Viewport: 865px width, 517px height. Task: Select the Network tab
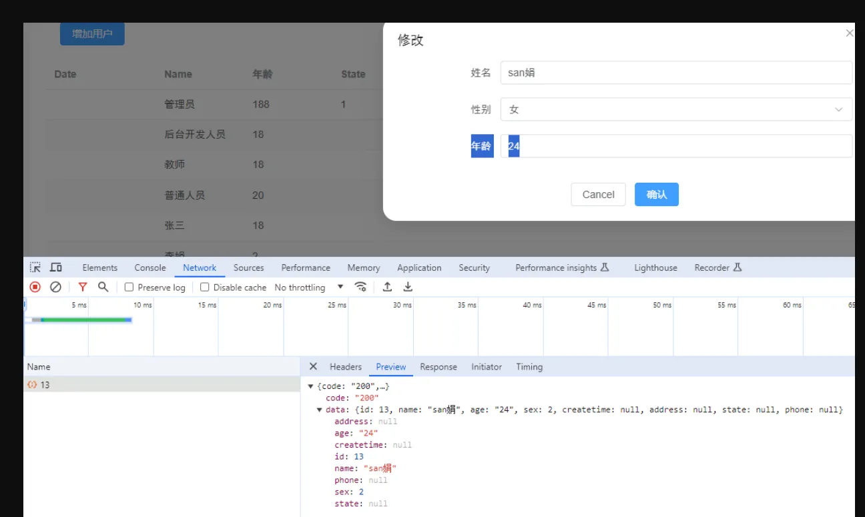click(200, 268)
